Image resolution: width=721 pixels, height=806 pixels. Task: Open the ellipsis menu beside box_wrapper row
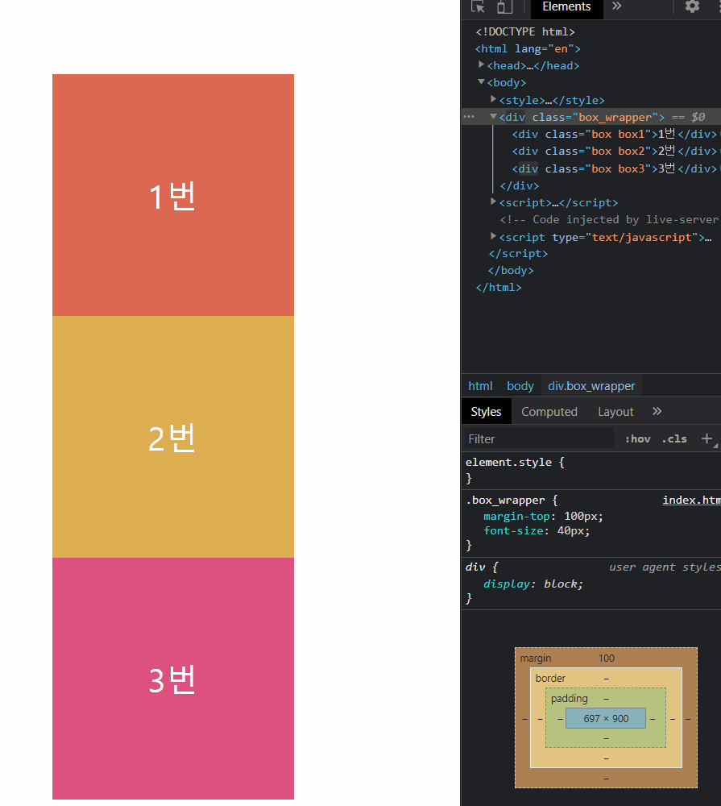pyautogui.click(x=469, y=117)
